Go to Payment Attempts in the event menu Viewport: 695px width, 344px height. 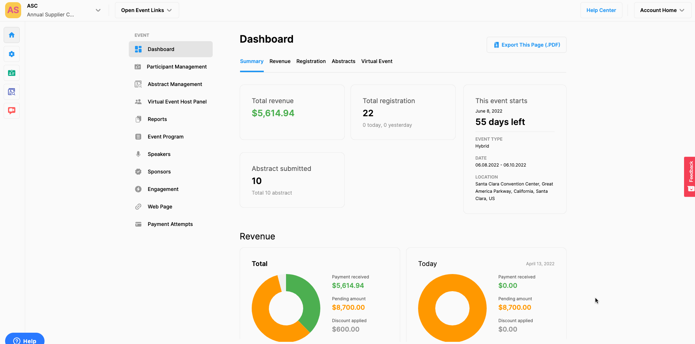click(170, 224)
